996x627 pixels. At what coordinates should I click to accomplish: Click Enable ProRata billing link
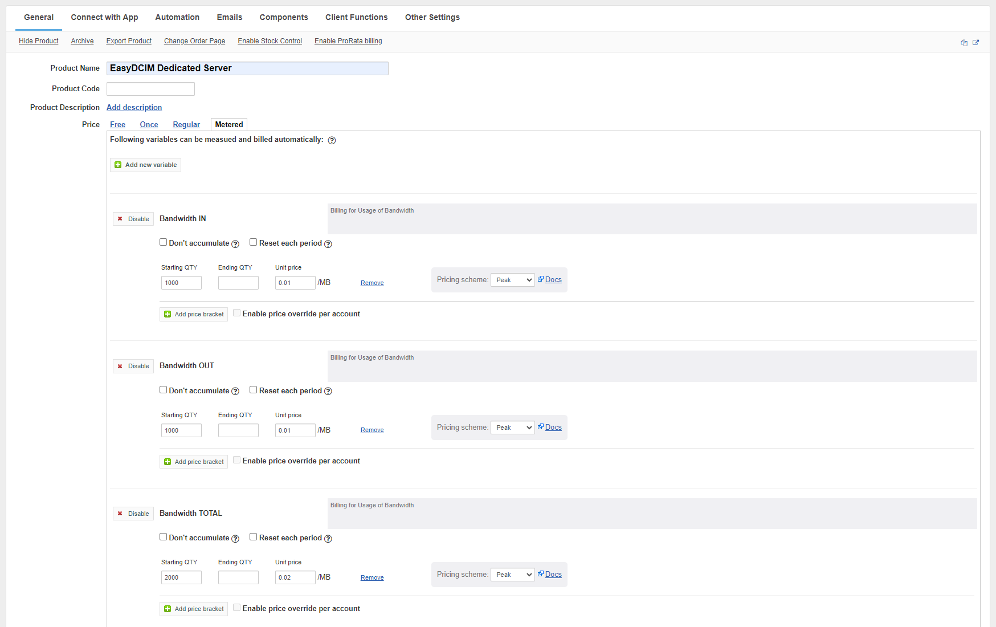pyautogui.click(x=348, y=41)
